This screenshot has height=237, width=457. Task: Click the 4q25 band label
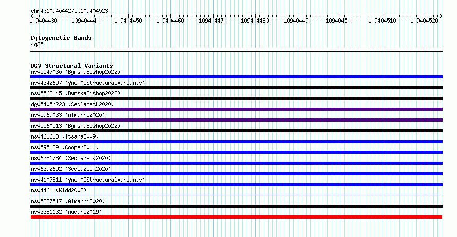click(x=37, y=44)
